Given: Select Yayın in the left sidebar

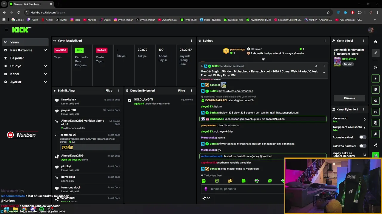Looking at the screenshot, I should click(25, 42).
